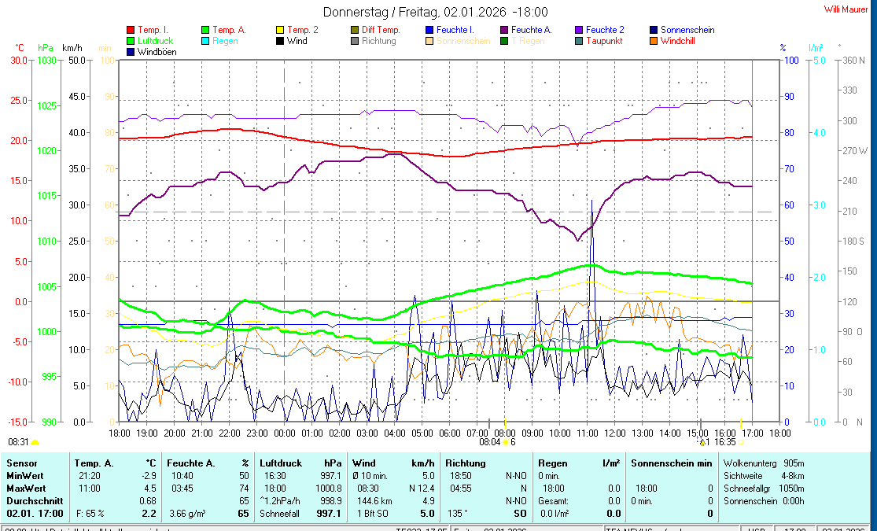Click the teal Taupunkt legend square
The width and height of the screenshot is (877, 531).
click(579, 41)
